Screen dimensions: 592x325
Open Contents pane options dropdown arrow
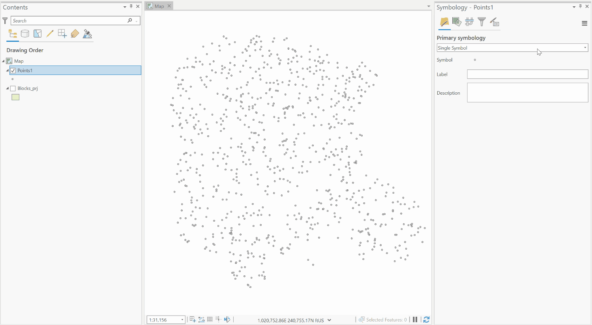click(x=125, y=7)
